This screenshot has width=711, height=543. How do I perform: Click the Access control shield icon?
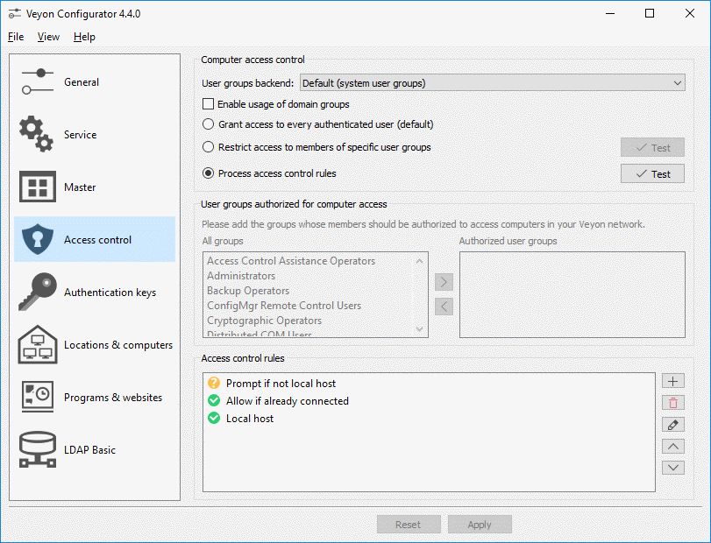[x=38, y=239]
